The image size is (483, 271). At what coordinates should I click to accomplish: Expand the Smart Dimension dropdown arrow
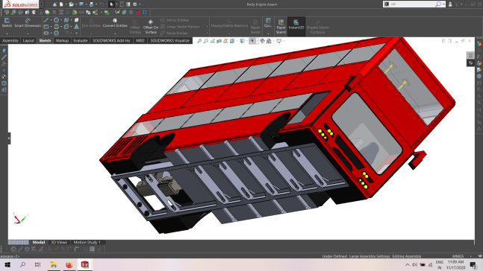28,34
